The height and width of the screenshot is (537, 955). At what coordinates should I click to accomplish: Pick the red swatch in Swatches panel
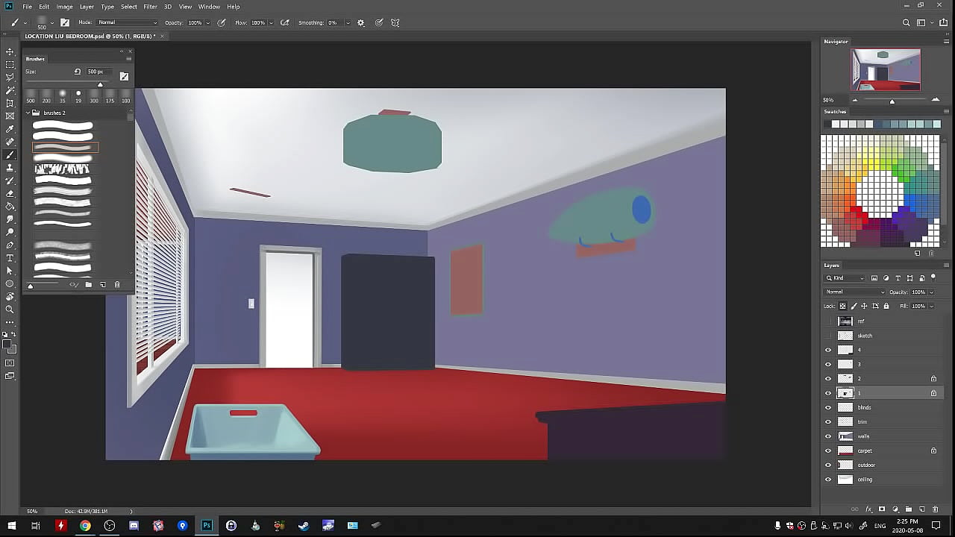859,216
